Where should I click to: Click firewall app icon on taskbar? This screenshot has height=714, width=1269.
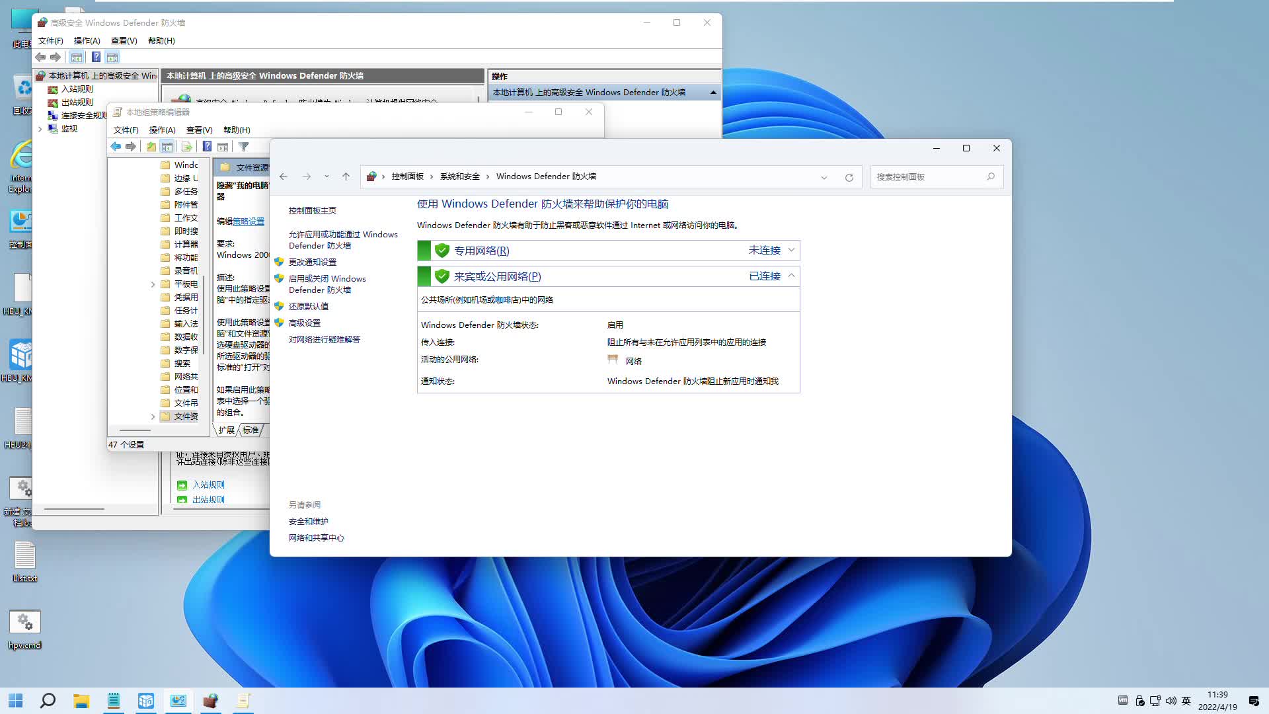(210, 701)
